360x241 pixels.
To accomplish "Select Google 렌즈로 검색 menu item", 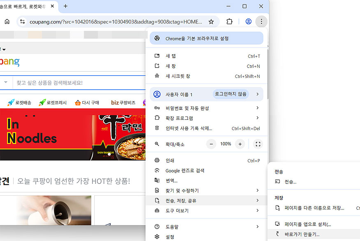I will coord(207,171).
